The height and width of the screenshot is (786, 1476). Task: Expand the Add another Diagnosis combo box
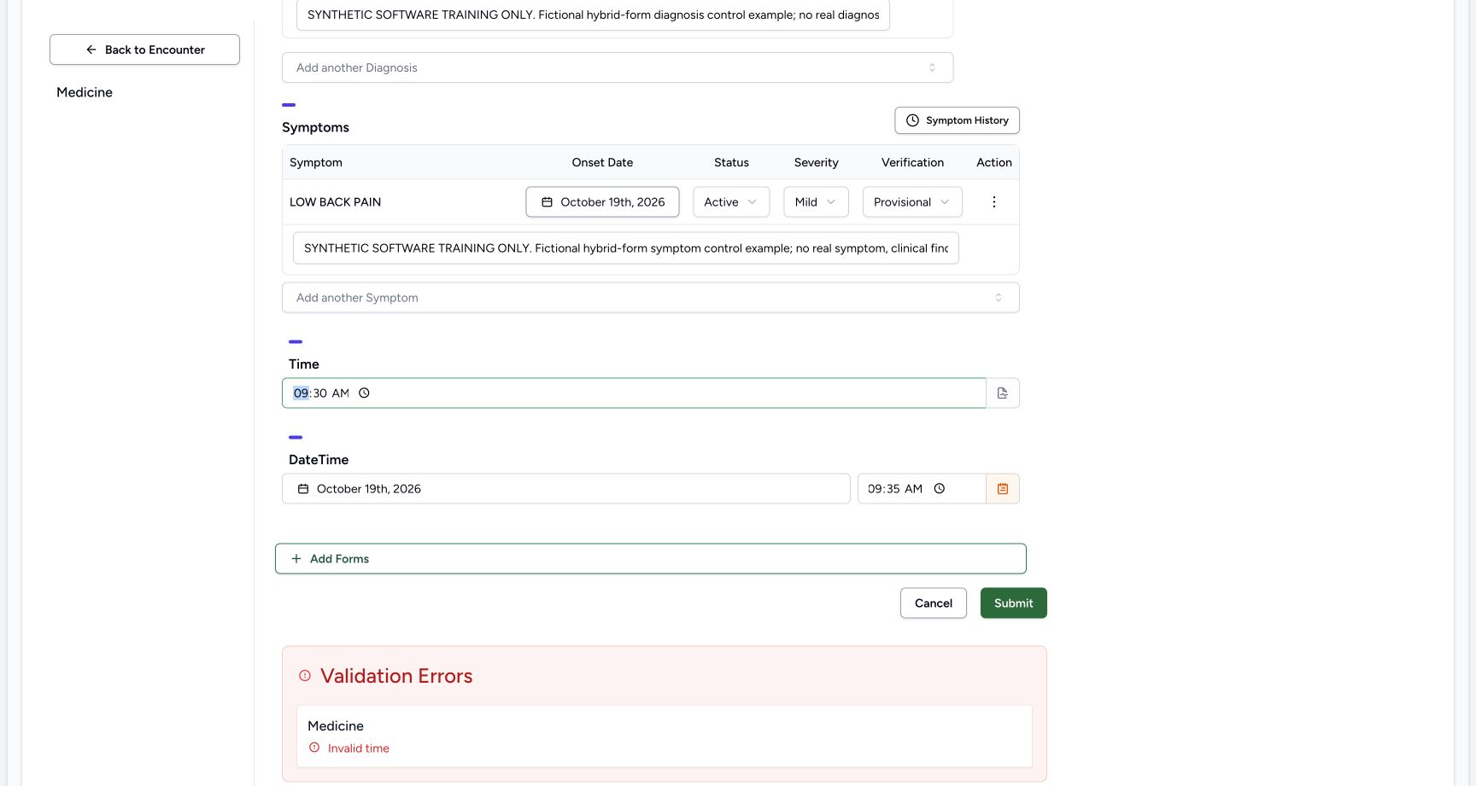pos(618,67)
